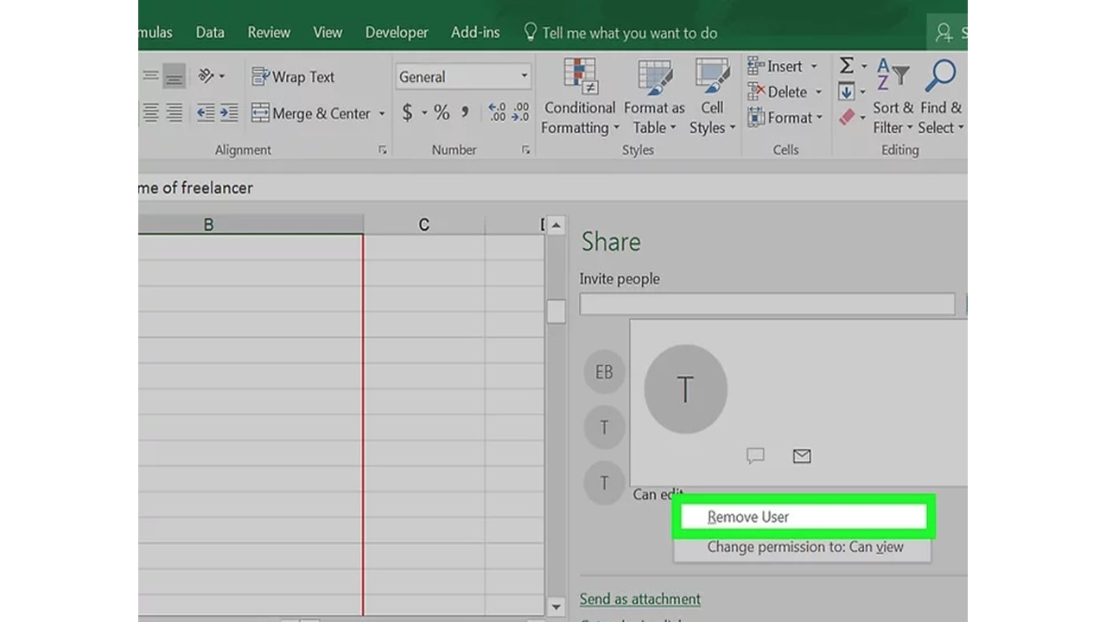
Task: Click the Invite people input field
Action: pyautogui.click(x=767, y=304)
